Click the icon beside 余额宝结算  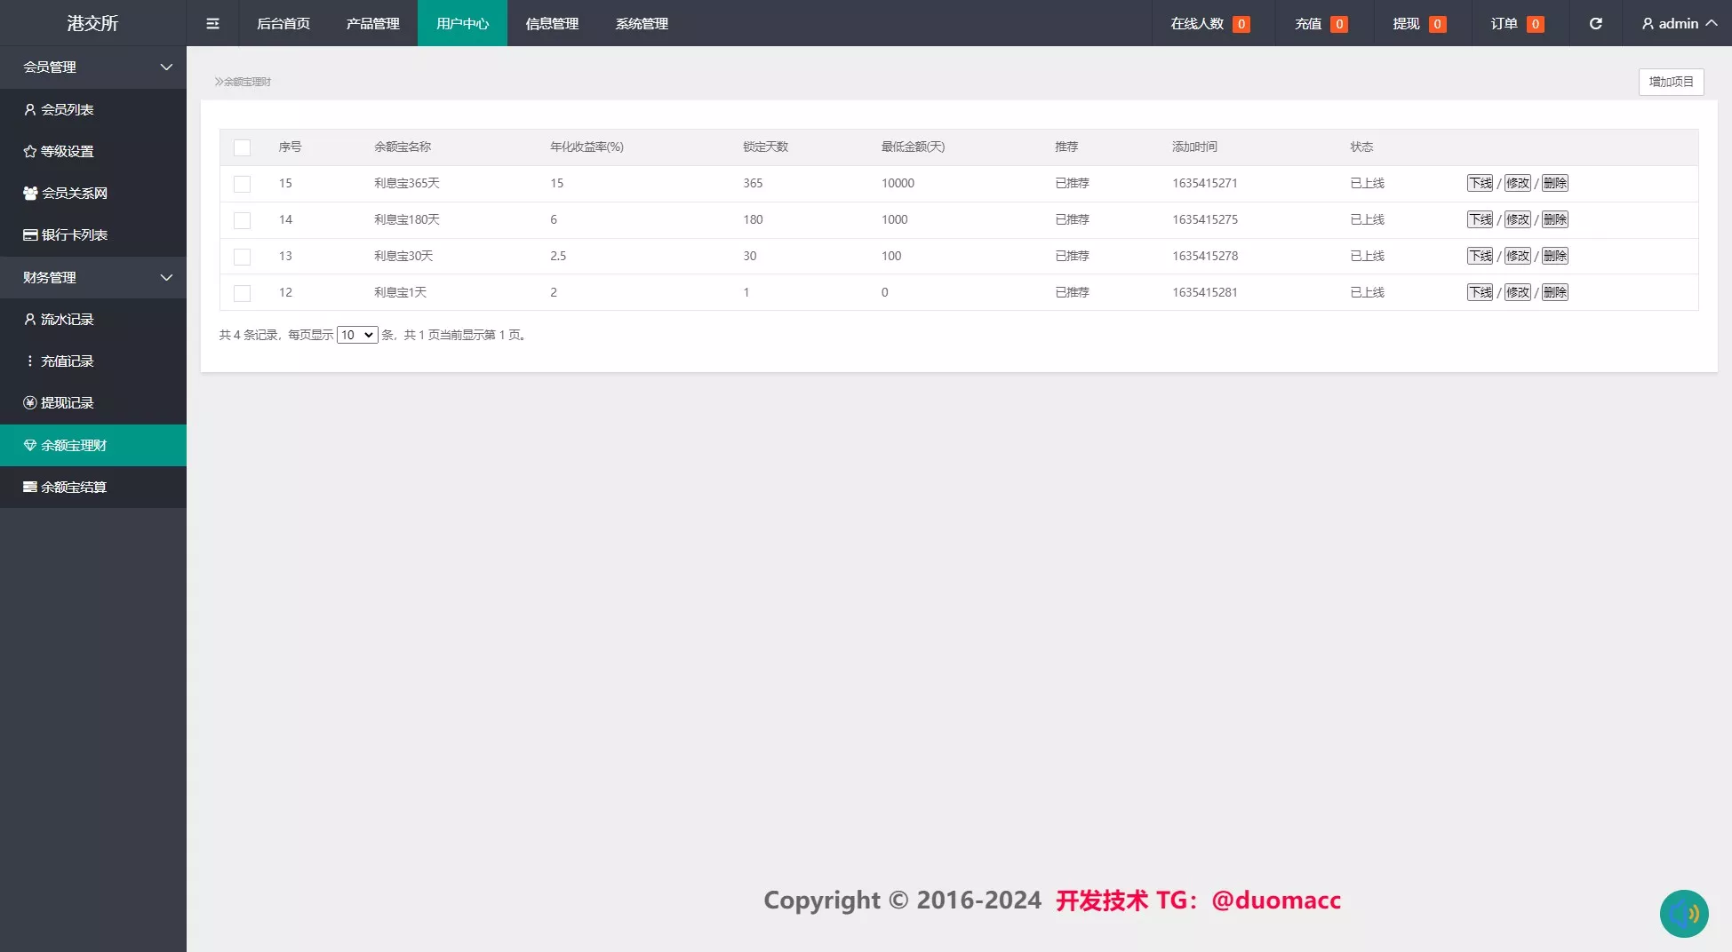30,488
